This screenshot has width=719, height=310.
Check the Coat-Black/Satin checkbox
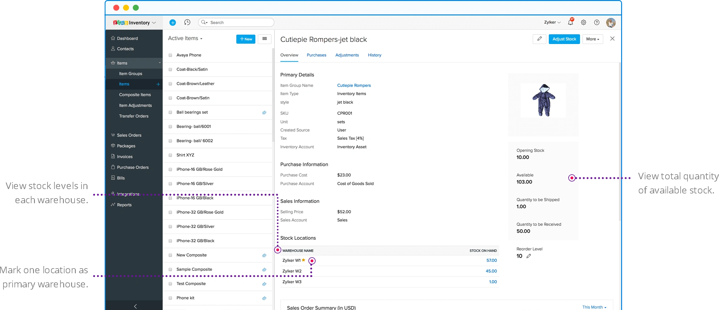click(x=170, y=69)
